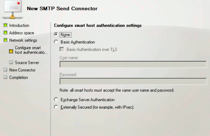Enable Basic Authentication over TLS checkbox
This screenshot has width=210, height=136.
click(62, 49)
